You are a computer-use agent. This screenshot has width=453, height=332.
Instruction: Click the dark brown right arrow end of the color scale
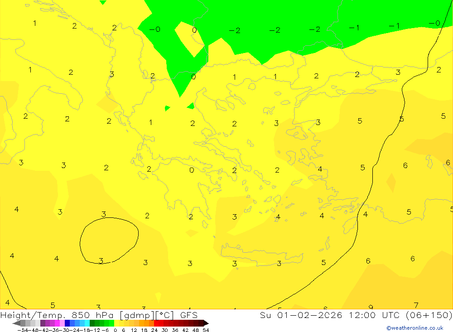pos(206,323)
